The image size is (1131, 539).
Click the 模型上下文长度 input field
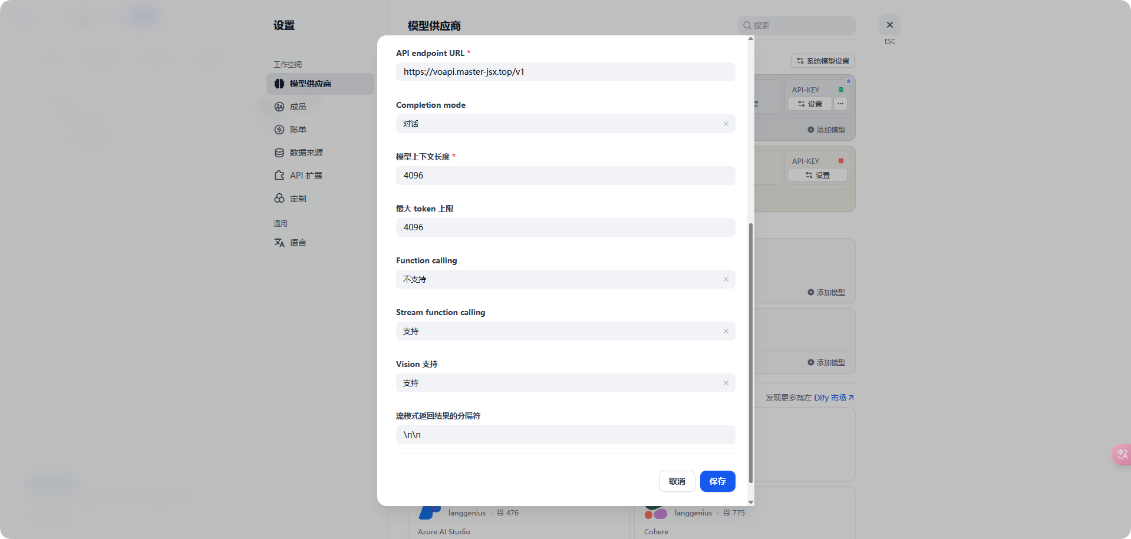click(565, 176)
